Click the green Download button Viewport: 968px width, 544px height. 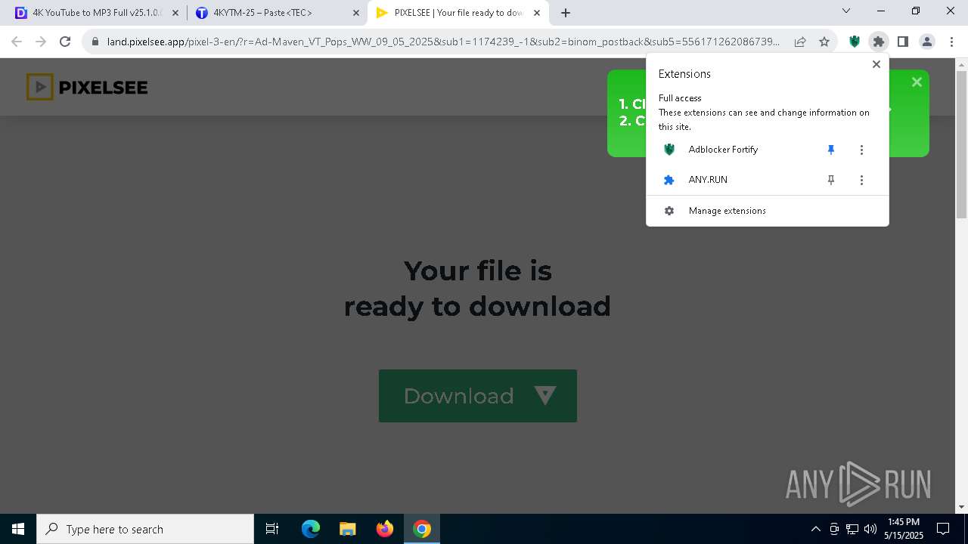click(478, 396)
